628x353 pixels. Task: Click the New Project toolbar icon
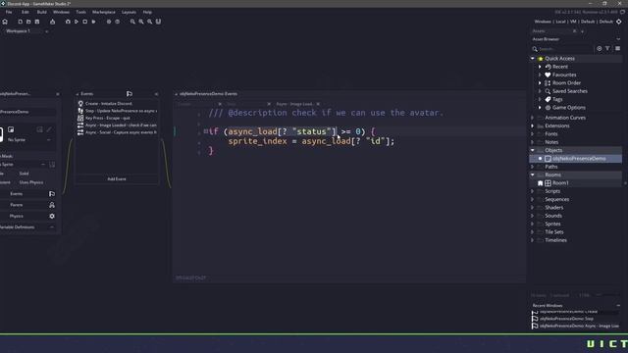coord(20,22)
